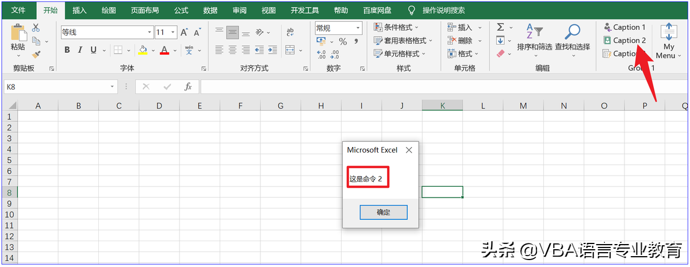
Task: Click the accounting number format icon
Action: coord(321,41)
